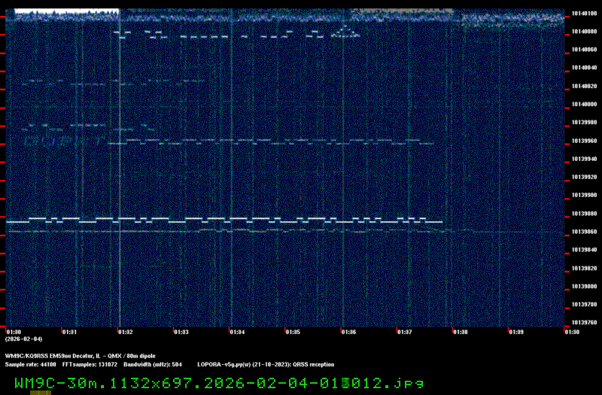Click the bright vertical line near 01:32
602x395 pixels.
click(119, 166)
